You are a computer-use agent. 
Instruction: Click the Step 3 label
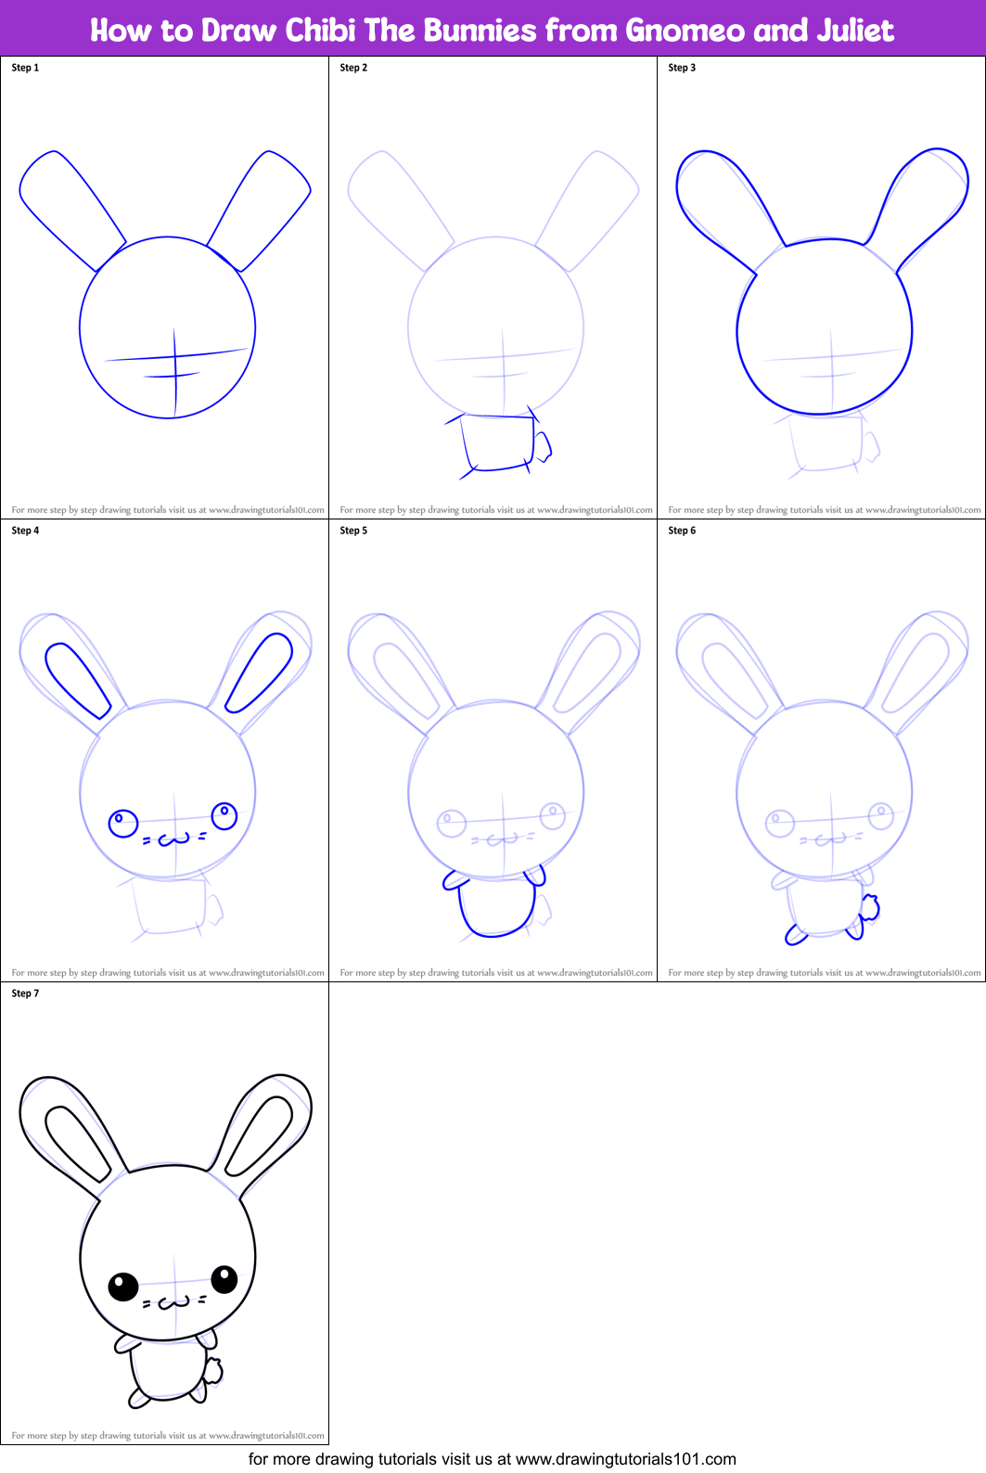tap(682, 68)
